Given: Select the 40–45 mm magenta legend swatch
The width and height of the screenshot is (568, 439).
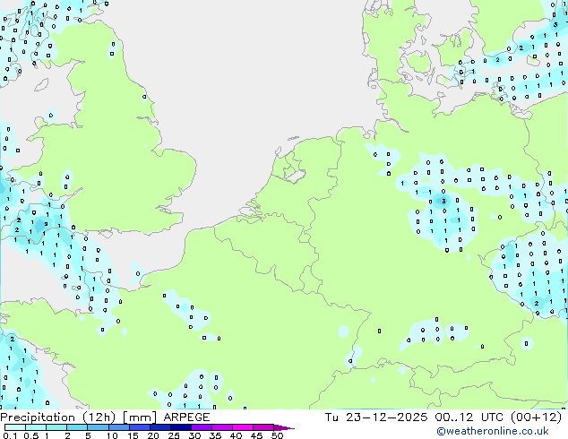Looking at the screenshot, I should [242, 427].
